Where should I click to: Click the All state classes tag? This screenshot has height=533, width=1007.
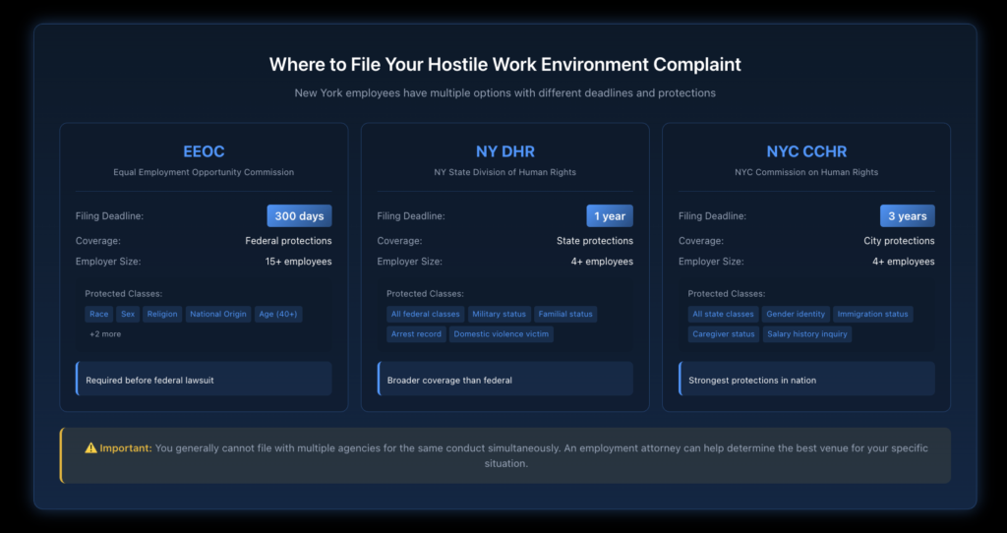(723, 314)
